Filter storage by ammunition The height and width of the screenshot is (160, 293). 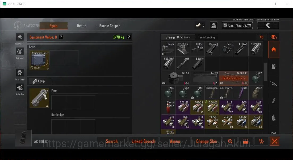coord(274,118)
